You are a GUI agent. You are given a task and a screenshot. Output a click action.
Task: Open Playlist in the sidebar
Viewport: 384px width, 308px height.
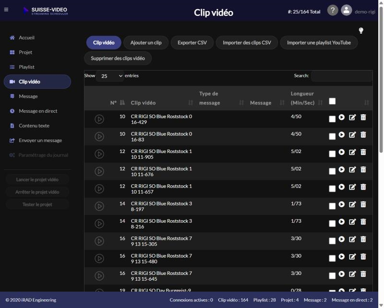tap(37, 67)
